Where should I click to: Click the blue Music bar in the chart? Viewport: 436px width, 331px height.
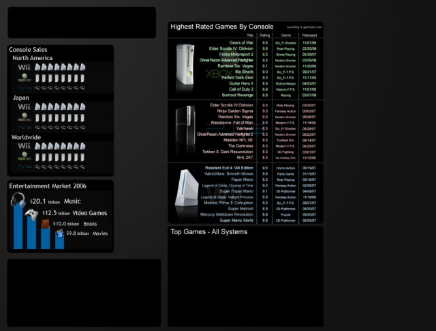click(x=18, y=226)
